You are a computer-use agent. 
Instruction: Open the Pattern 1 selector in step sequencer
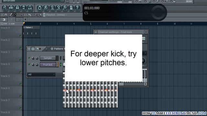pos(60,49)
